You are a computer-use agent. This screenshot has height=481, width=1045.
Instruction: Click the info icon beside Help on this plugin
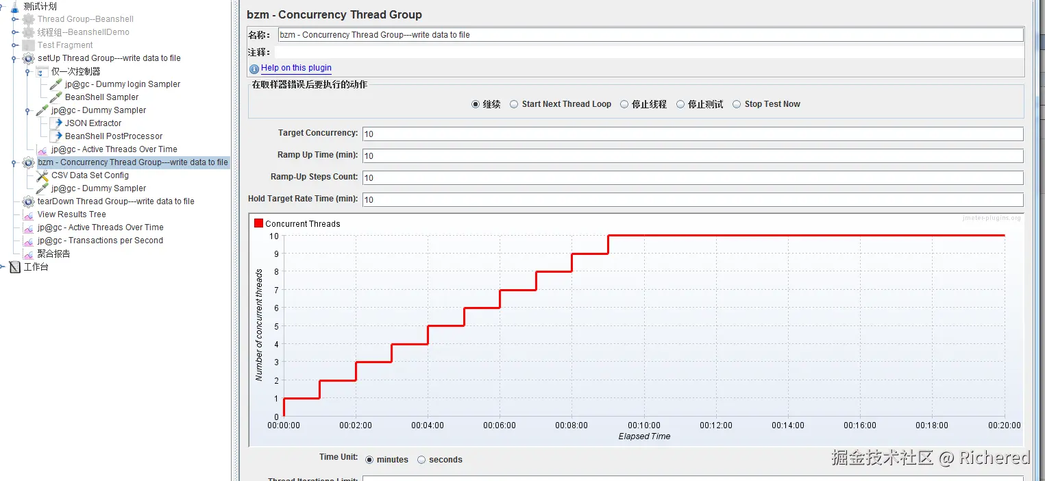(x=254, y=69)
